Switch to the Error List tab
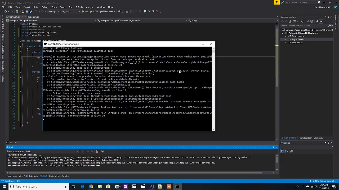Viewport: 339px width, 190px height. [x=11, y=176]
